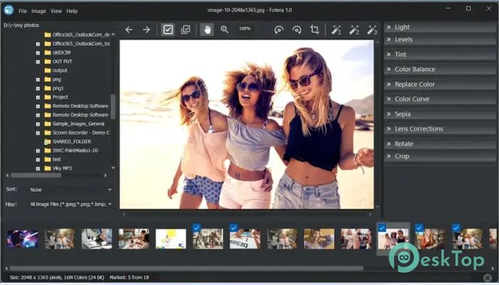Click the D:\~\my photos path label
This screenshot has height=285, width=499.
point(21,25)
